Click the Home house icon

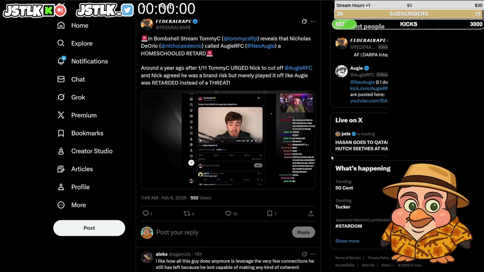coord(61,25)
